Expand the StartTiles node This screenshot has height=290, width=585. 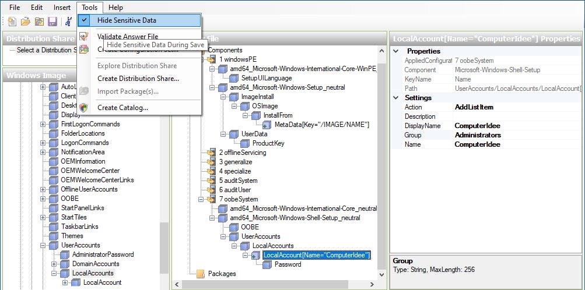(x=43, y=217)
